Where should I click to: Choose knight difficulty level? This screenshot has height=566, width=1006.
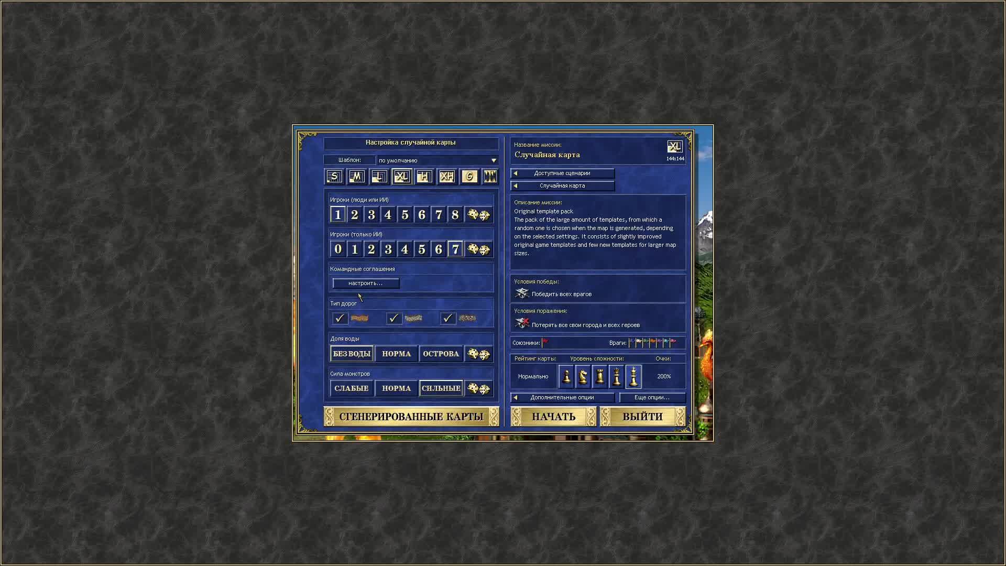click(583, 376)
